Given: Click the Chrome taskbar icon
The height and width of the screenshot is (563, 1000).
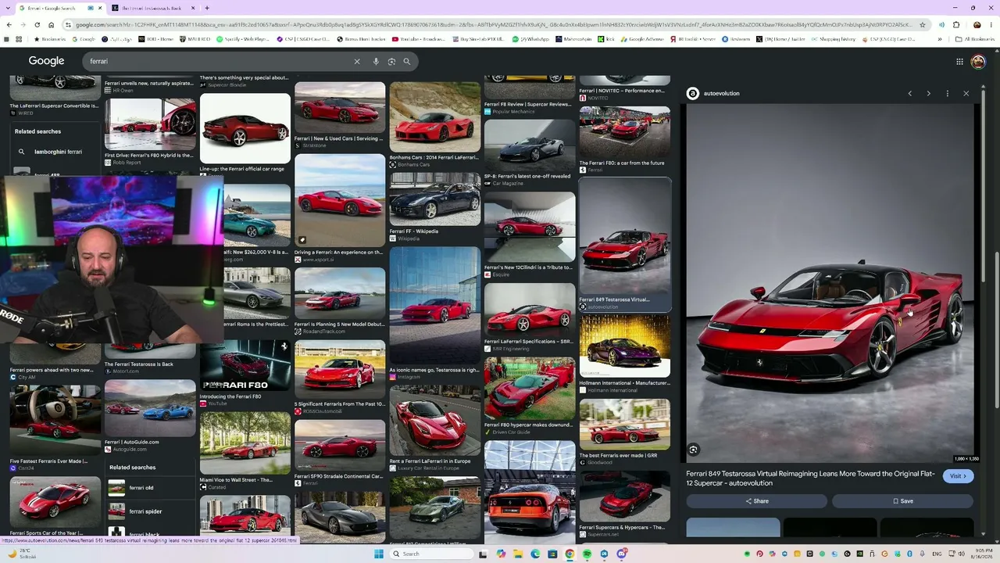Looking at the screenshot, I should tap(570, 554).
